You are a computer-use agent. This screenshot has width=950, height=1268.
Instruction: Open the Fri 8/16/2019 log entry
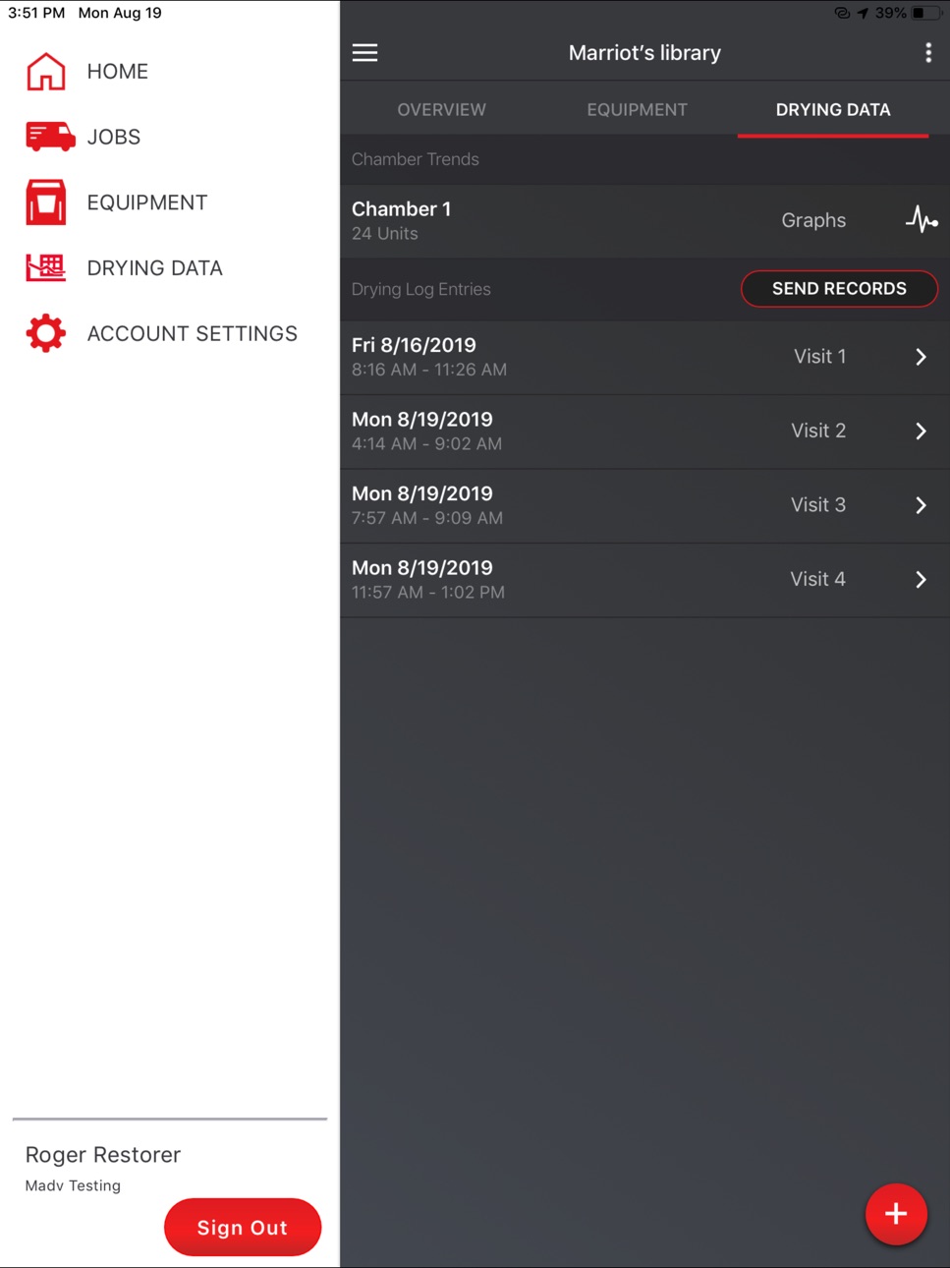(x=644, y=357)
